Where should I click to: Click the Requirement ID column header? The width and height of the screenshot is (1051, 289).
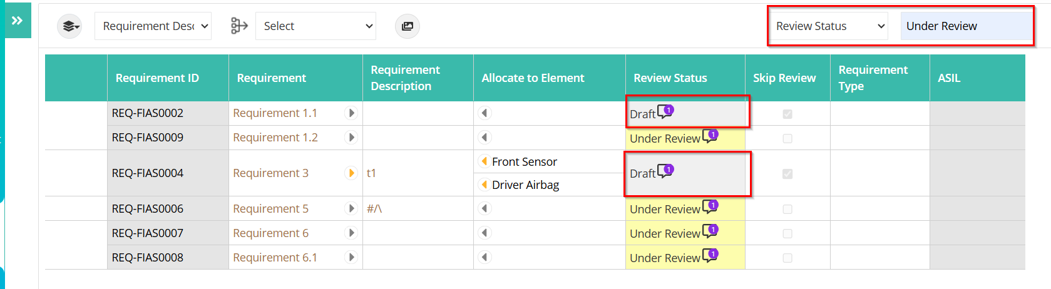click(x=157, y=78)
